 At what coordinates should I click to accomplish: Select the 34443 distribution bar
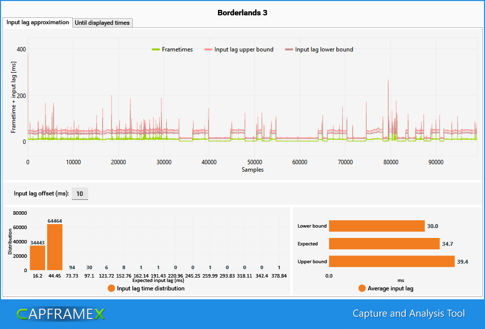point(38,258)
